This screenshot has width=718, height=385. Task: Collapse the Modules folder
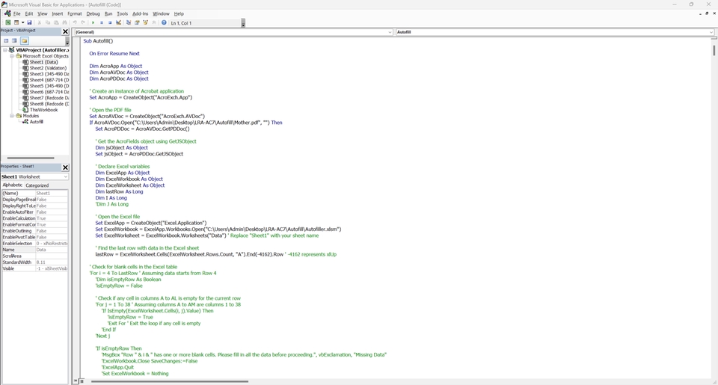12,116
